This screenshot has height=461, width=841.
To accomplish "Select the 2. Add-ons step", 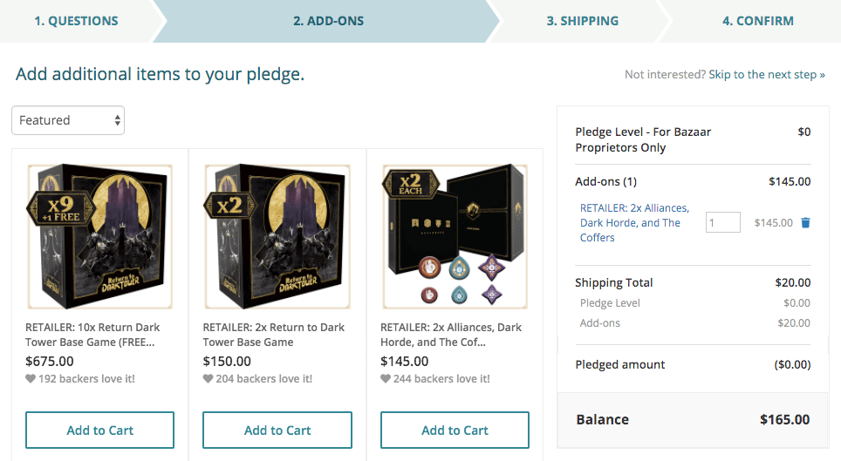I will click(x=328, y=21).
